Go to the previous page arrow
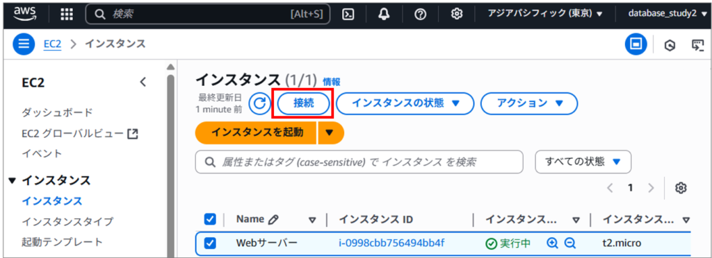Viewport: 712px width, 258px height. pos(610,188)
